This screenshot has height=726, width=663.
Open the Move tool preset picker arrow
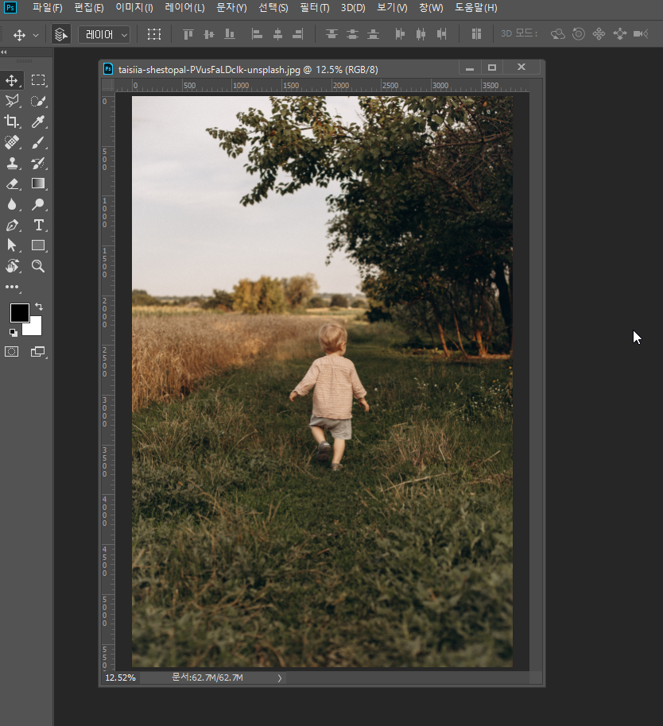(x=36, y=35)
